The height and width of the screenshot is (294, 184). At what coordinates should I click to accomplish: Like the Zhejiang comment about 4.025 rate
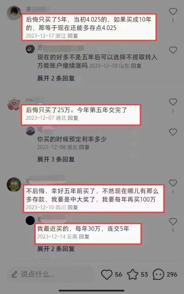(173, 12)
